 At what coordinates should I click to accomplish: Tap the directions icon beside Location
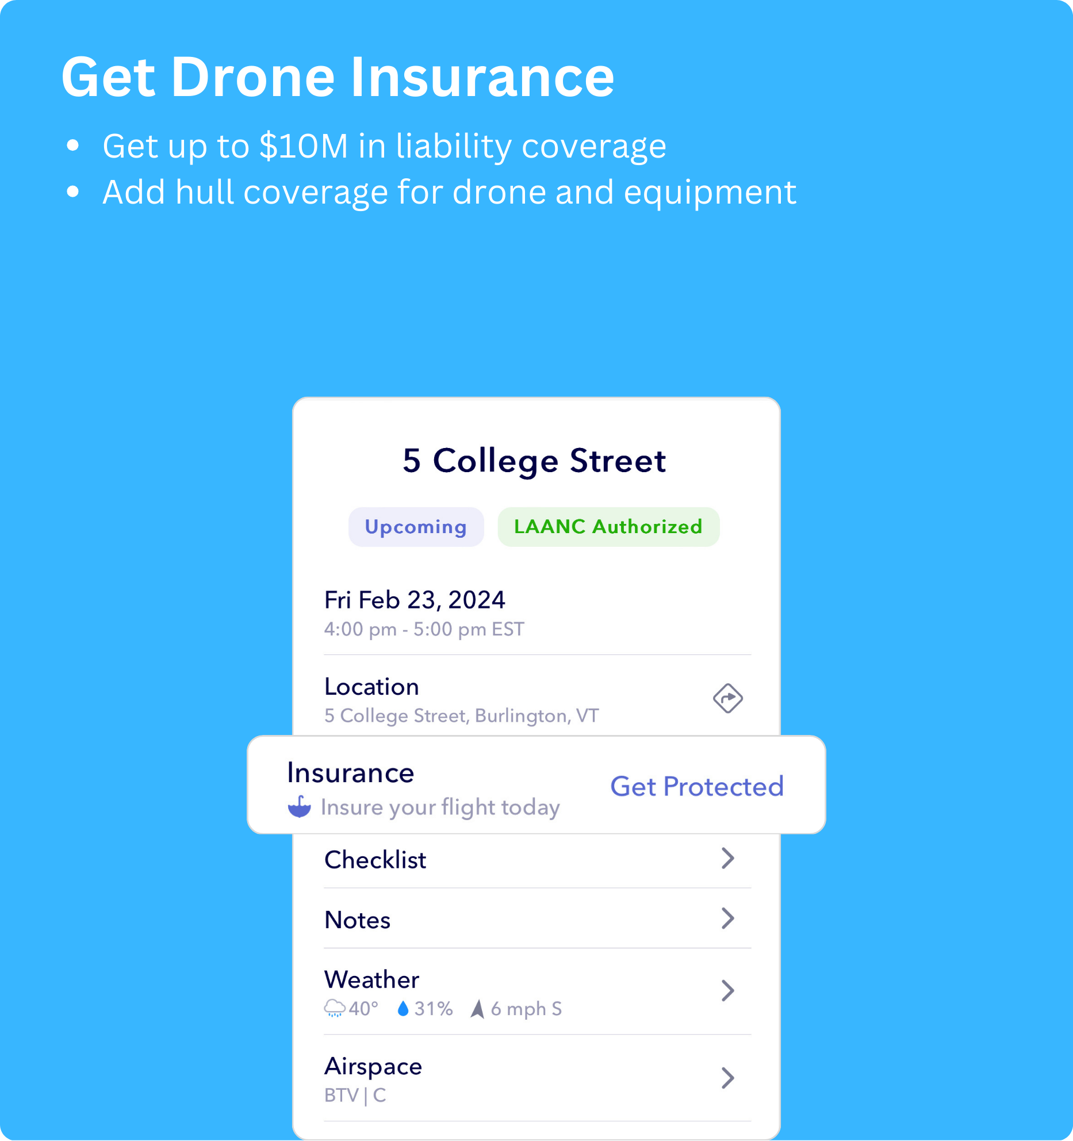(x=727, y=698)
